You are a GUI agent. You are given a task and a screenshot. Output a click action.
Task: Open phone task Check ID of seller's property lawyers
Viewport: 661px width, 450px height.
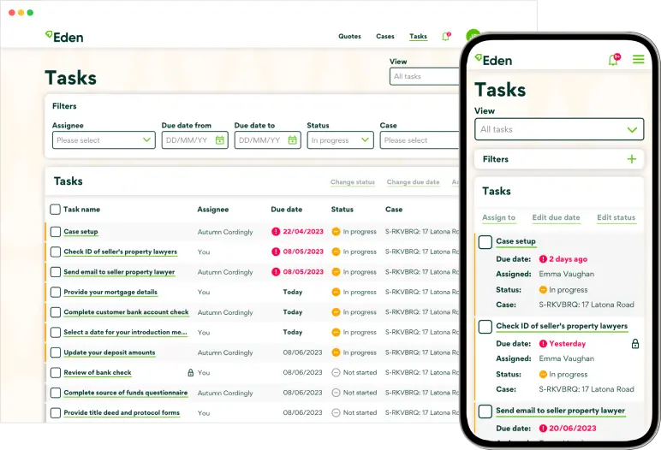pyautogui.click(x=562, y=326)
